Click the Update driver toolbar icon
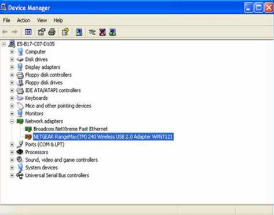 tap(92, 32)
